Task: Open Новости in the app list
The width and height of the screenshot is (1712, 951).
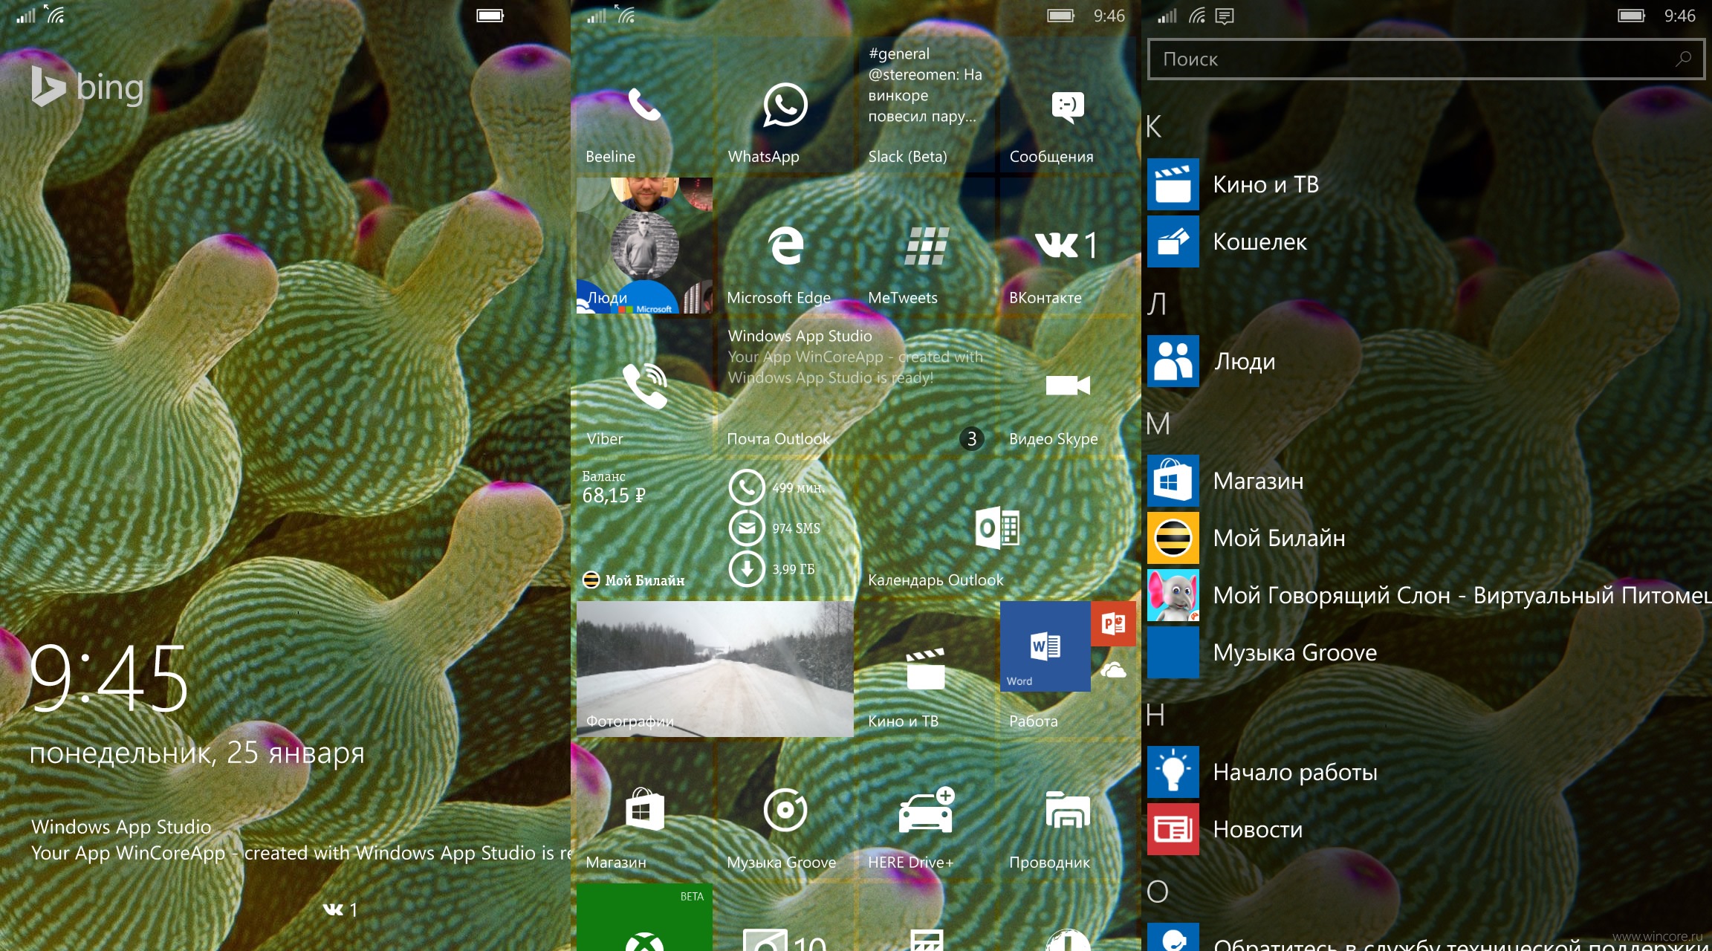Action: [1426, 829]
